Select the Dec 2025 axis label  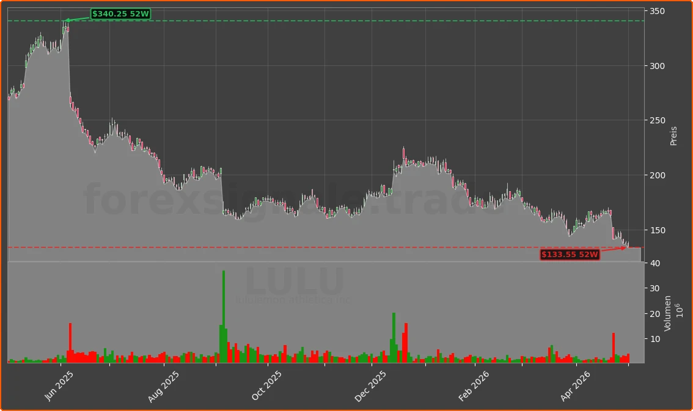click(x=370, y=387)
